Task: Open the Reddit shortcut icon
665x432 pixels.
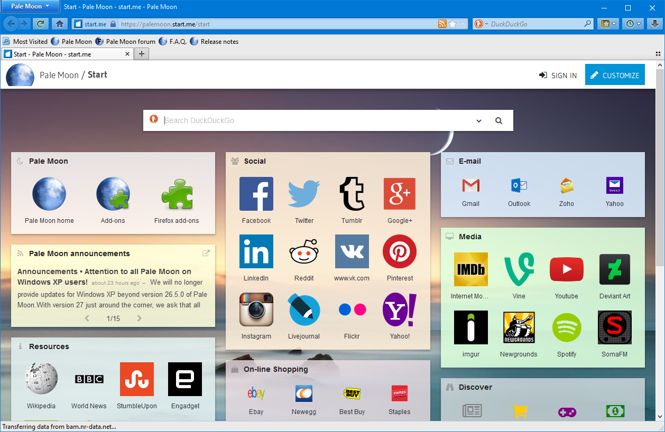Action: point(304,251)
